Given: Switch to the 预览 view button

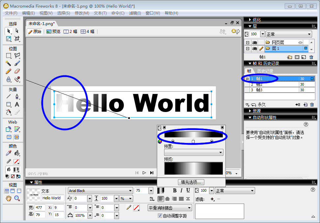Looking at the screenshot, I should pos(53,32).
